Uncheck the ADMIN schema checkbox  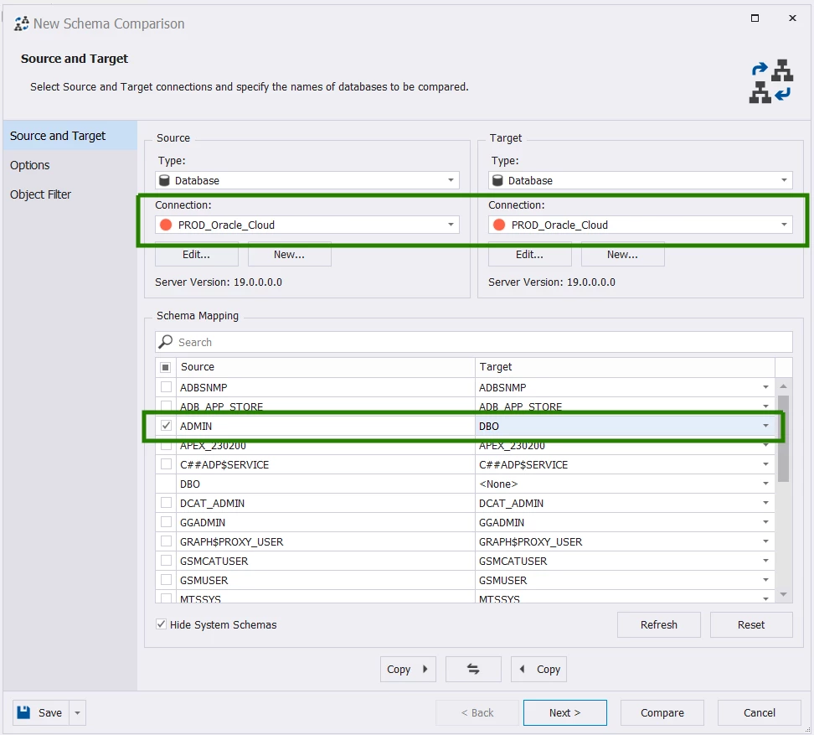click(x=166, y=426)
